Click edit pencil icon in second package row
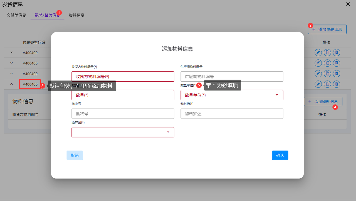Viewport: 356px width, 201px height. tap(318, 63)
